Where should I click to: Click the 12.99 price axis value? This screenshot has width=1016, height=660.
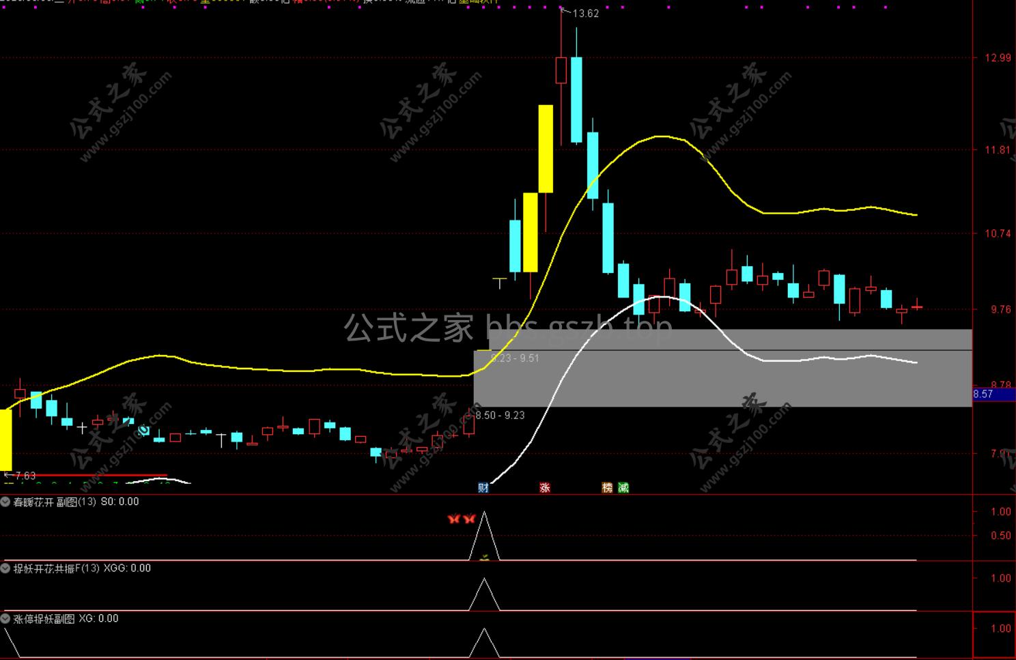pyautogui.click(x=998, y=58)
